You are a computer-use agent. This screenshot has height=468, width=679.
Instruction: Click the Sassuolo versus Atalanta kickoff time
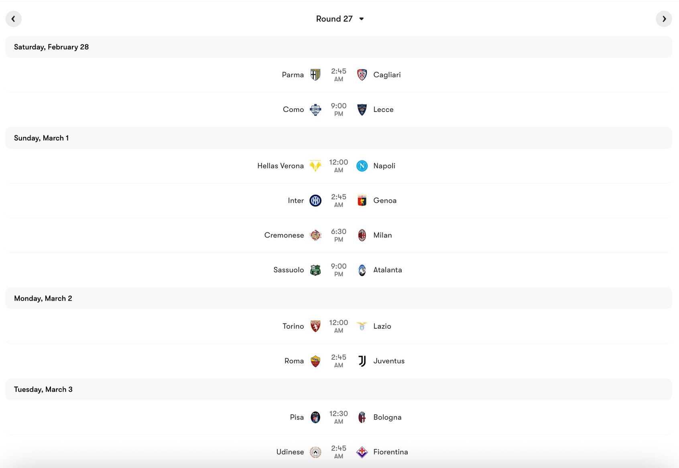point(339,270)
